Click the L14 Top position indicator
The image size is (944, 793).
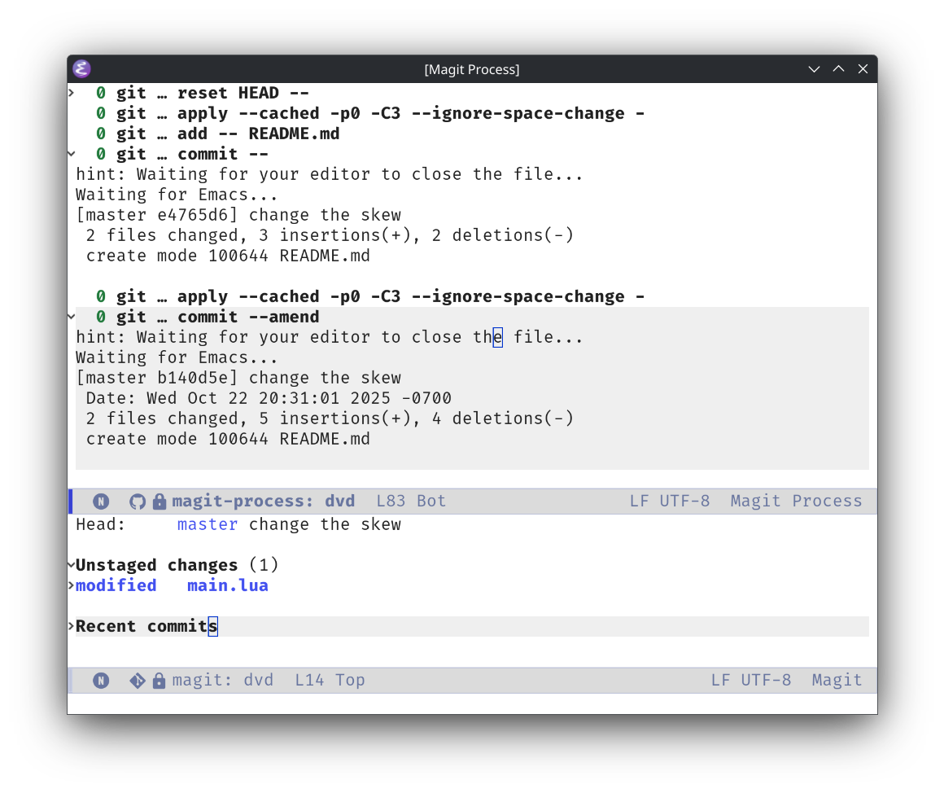[330, 681]
